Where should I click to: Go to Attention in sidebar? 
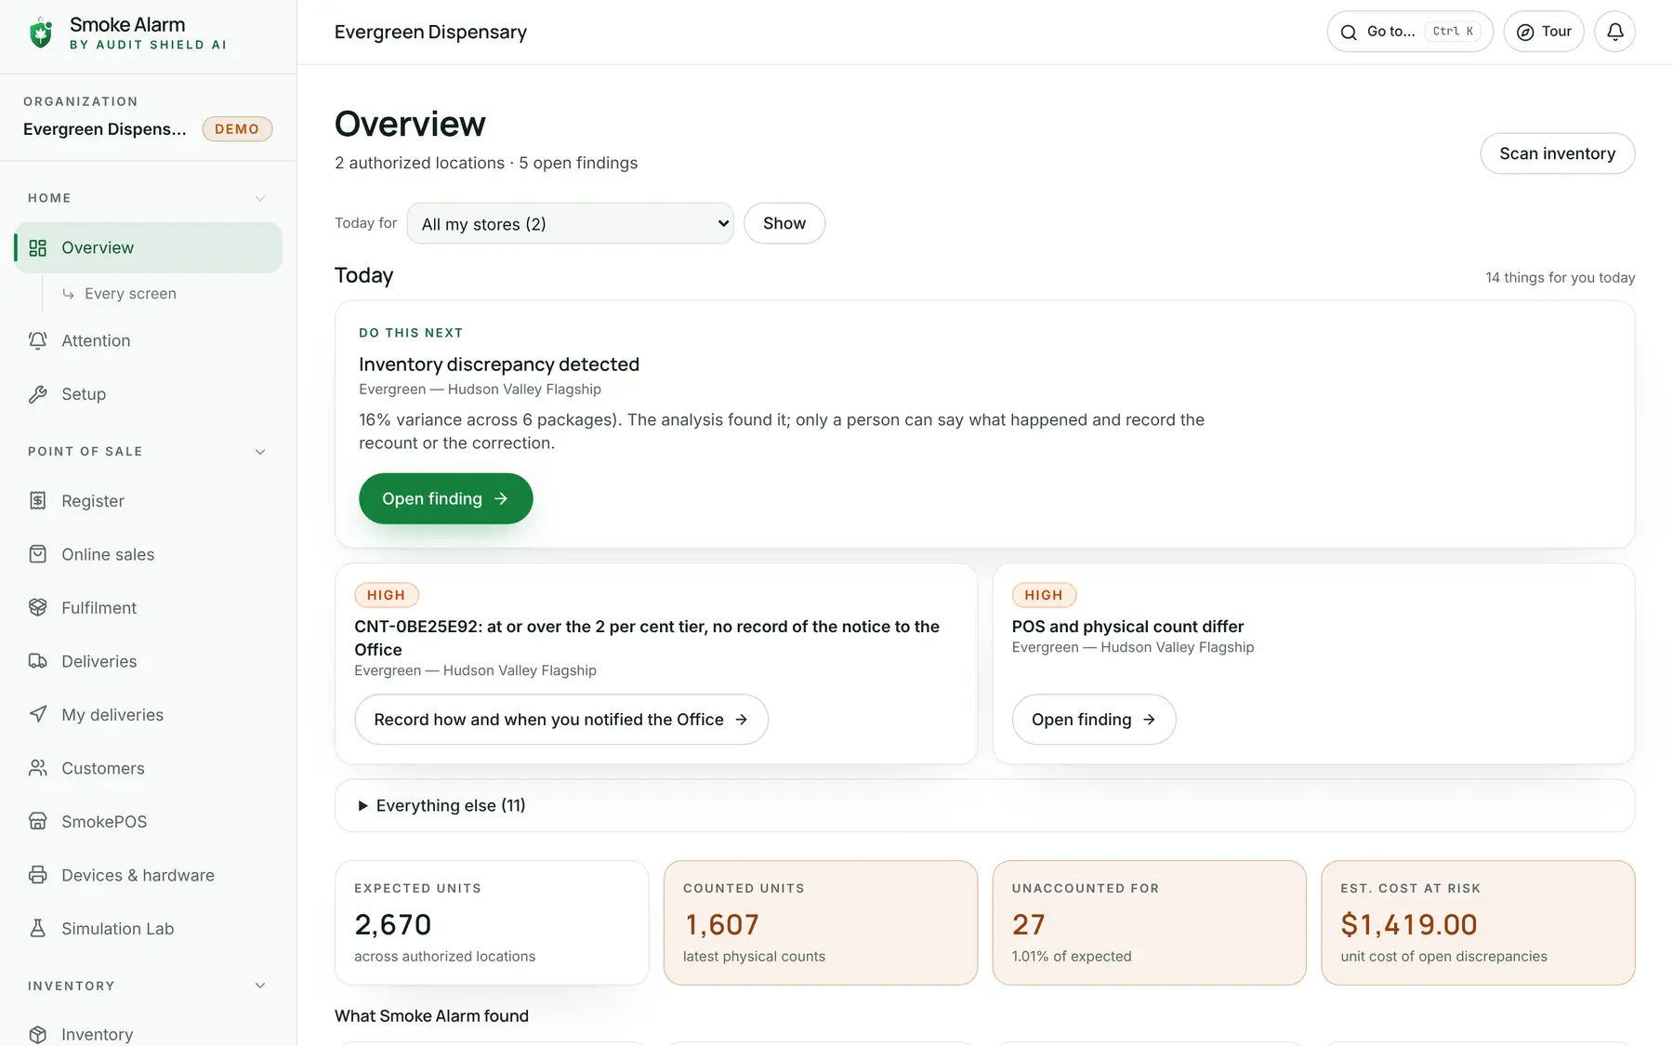(x=149, y=341)
